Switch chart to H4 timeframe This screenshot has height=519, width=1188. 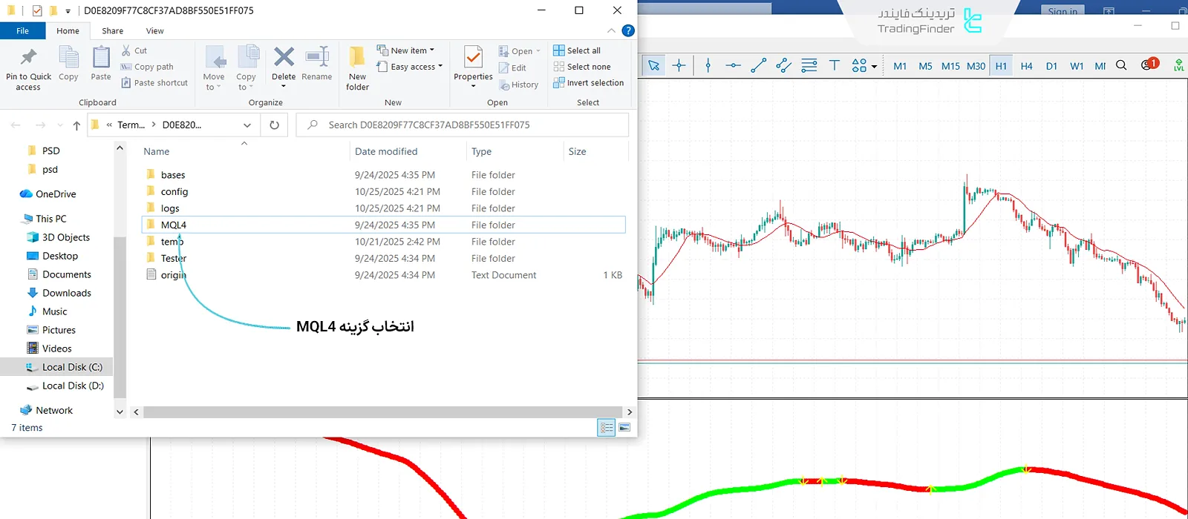pyautogui.click(x=1026, y=65)
